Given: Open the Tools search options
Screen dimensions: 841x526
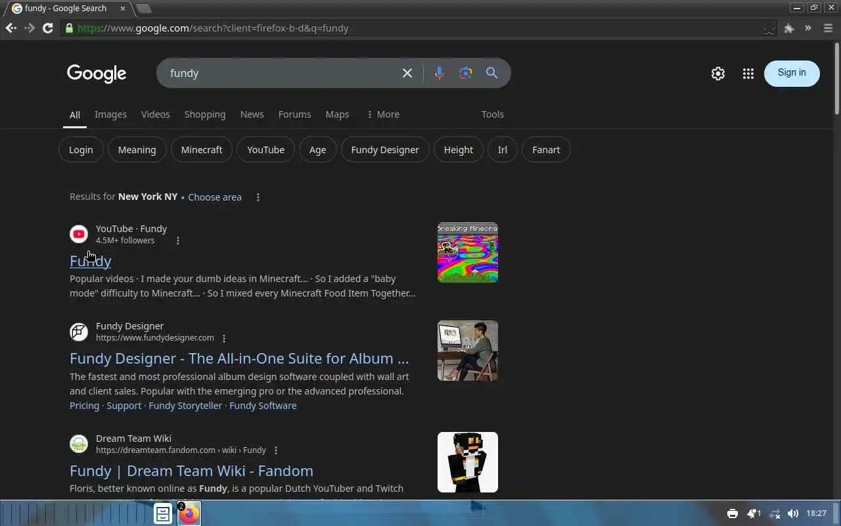Looking at the screenshot, I should [x=492, y=114].
